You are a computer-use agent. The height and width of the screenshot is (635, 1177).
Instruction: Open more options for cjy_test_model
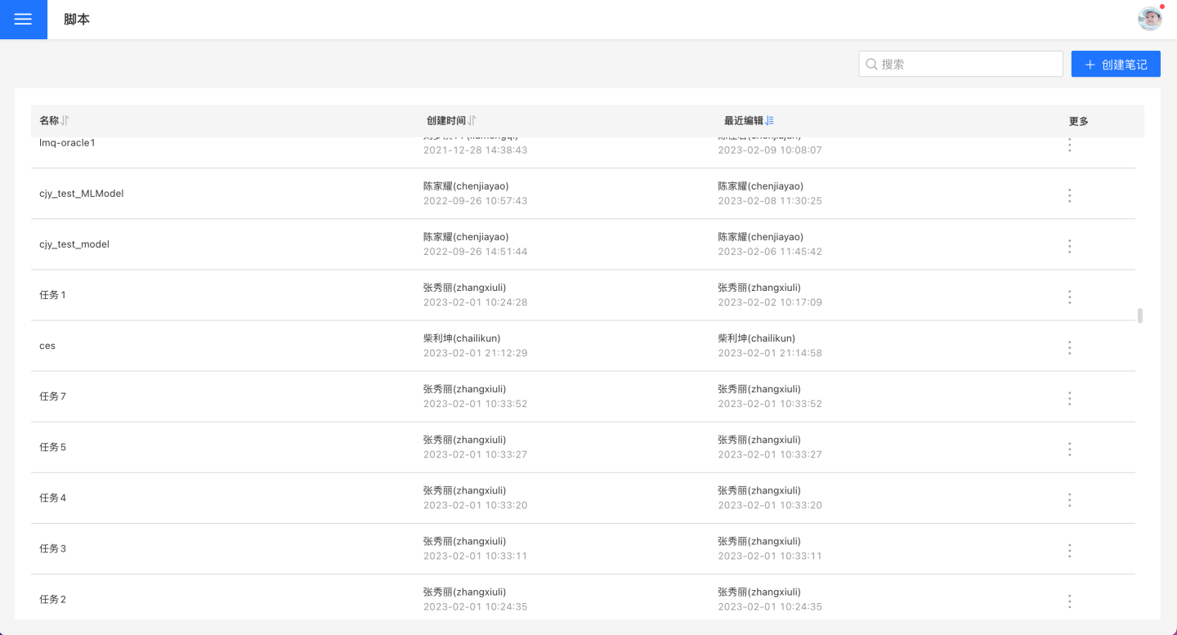[1069, 246]
